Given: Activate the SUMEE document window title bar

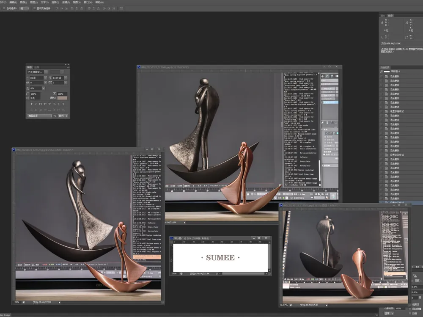Looking at the screenshot, I should tap(211, 238).
